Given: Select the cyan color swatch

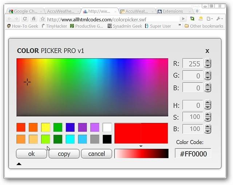Looking at the screenshot, I should [x=70, y=139].
